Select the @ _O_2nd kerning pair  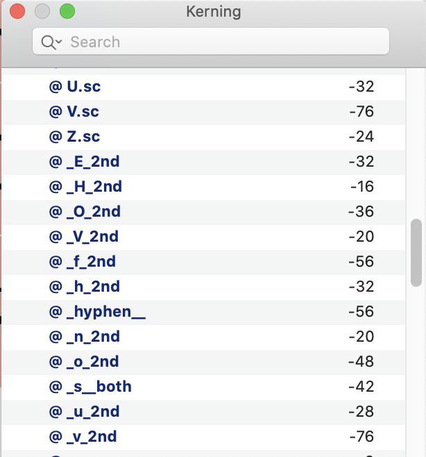pyautogui.click(x=203, y=213)
